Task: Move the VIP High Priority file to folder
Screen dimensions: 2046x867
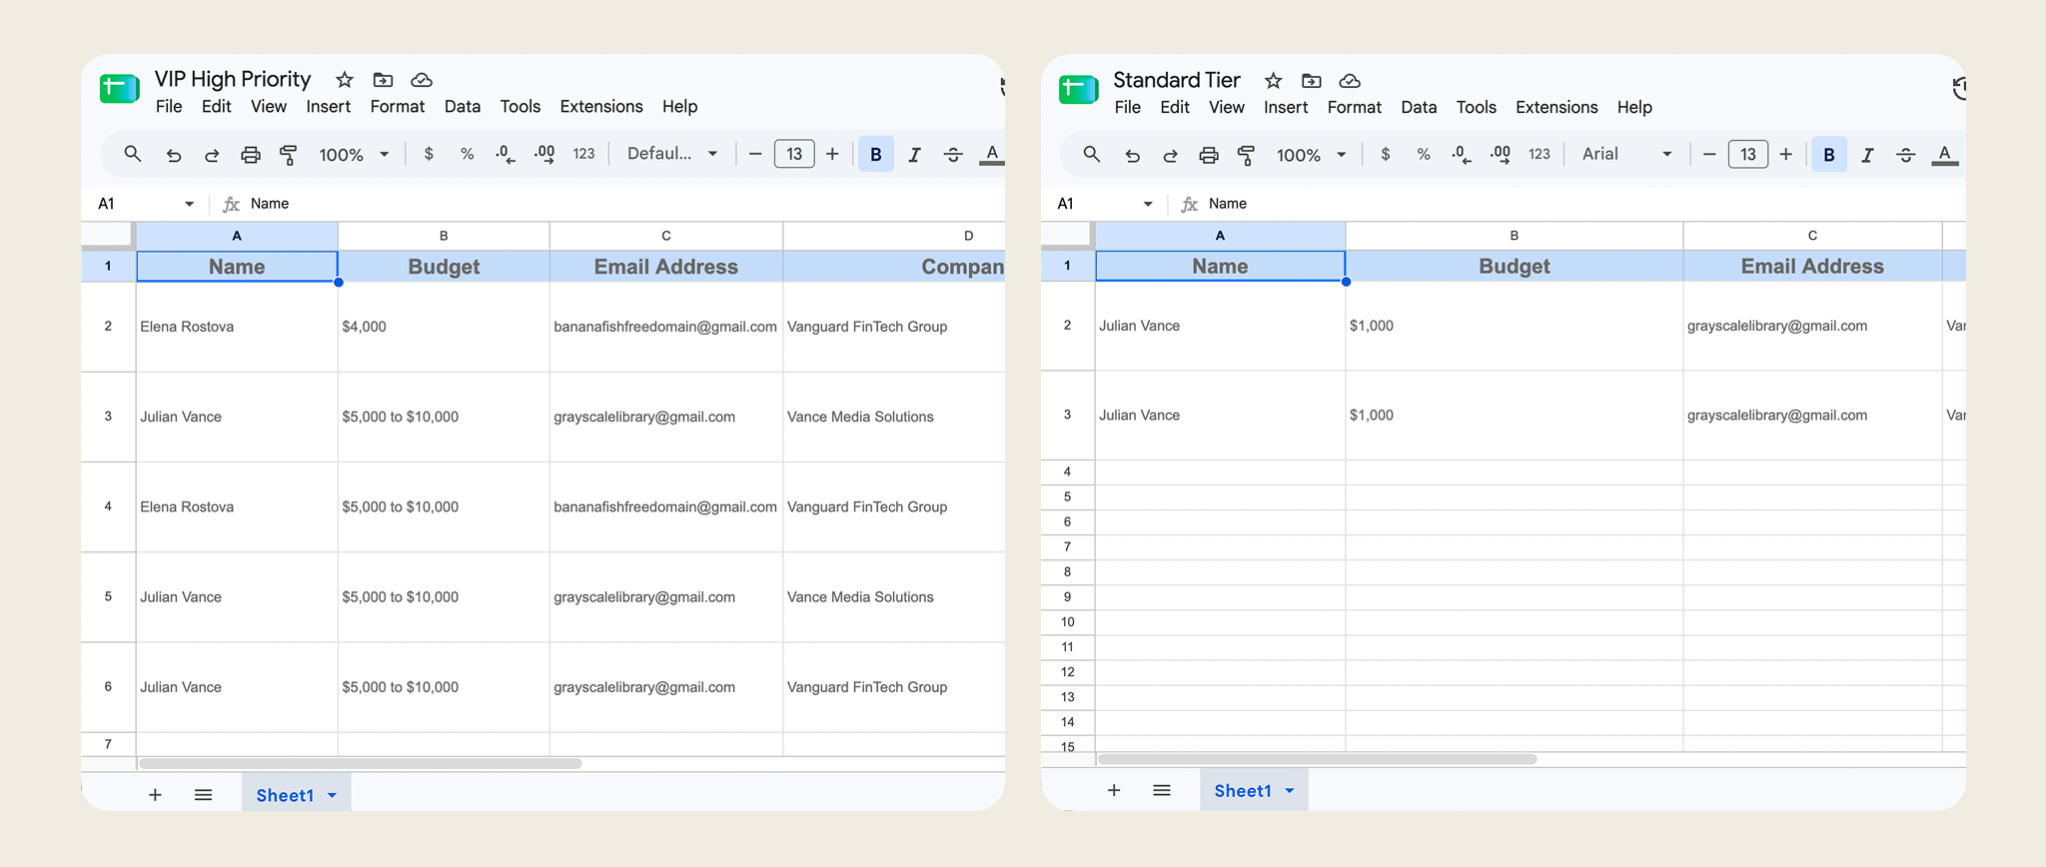Action: (x=383, y=80)
